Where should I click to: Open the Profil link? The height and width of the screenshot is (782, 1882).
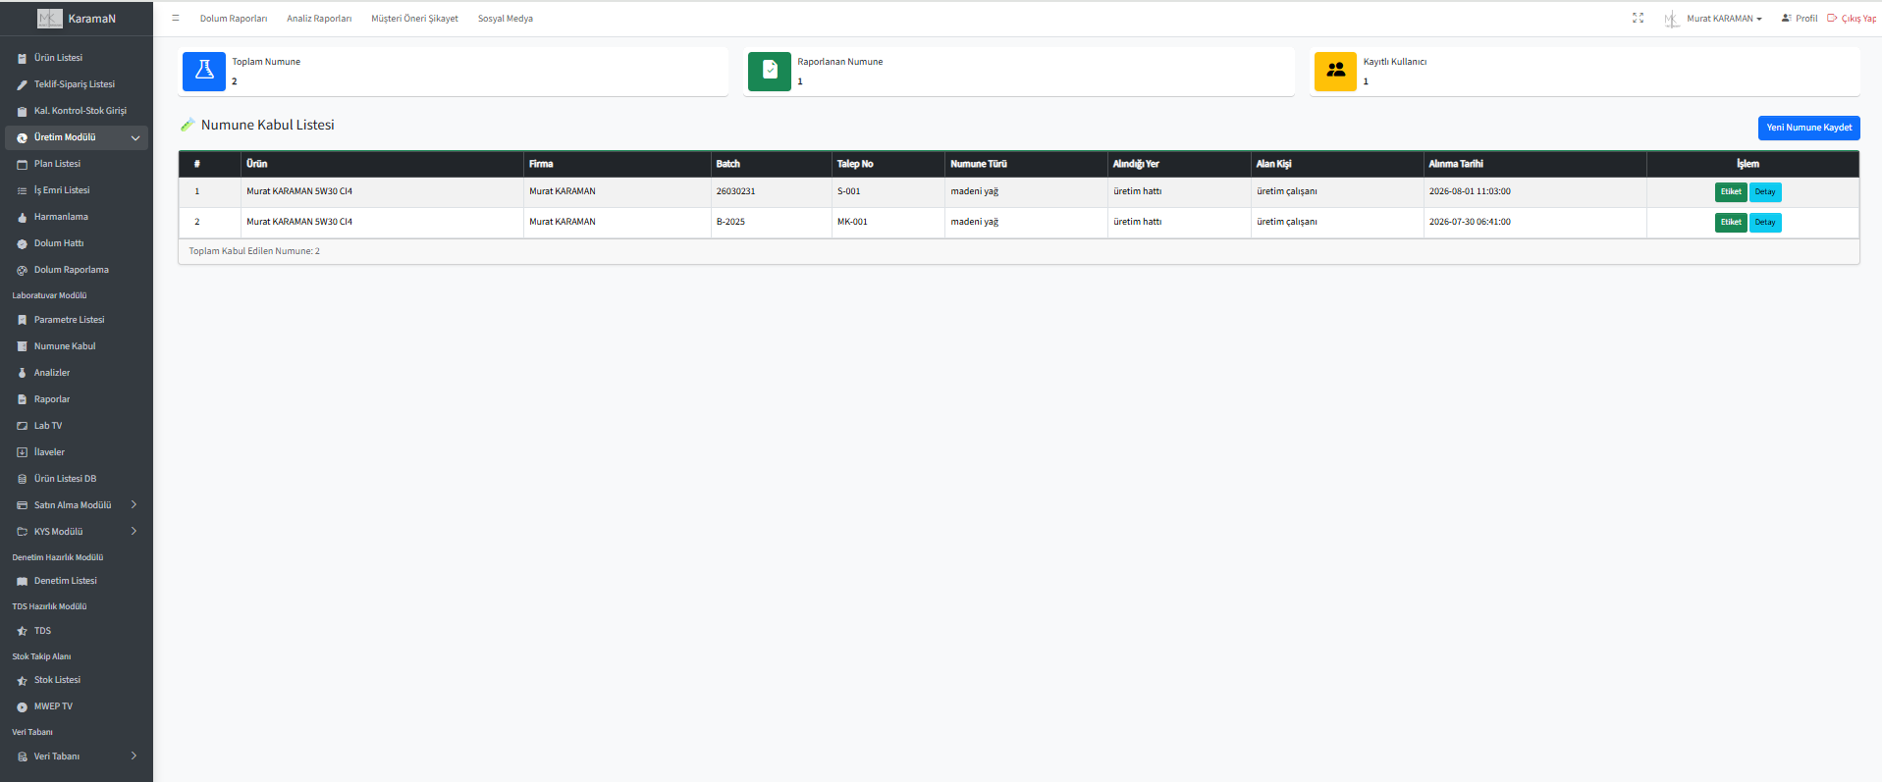pos(1800,19)
